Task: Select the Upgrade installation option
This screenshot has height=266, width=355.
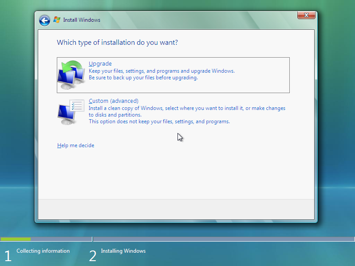Action: pyautogui.click(x=173, y=75)
